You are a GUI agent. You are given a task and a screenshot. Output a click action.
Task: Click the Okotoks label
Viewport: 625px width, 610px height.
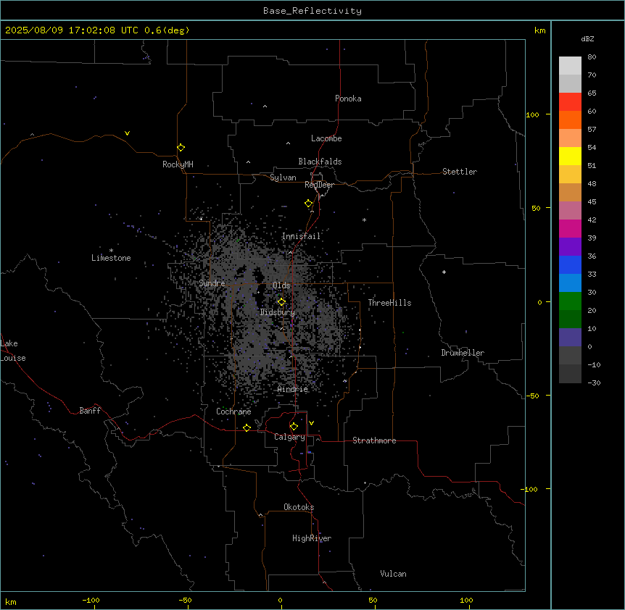(x=299, y=507)
